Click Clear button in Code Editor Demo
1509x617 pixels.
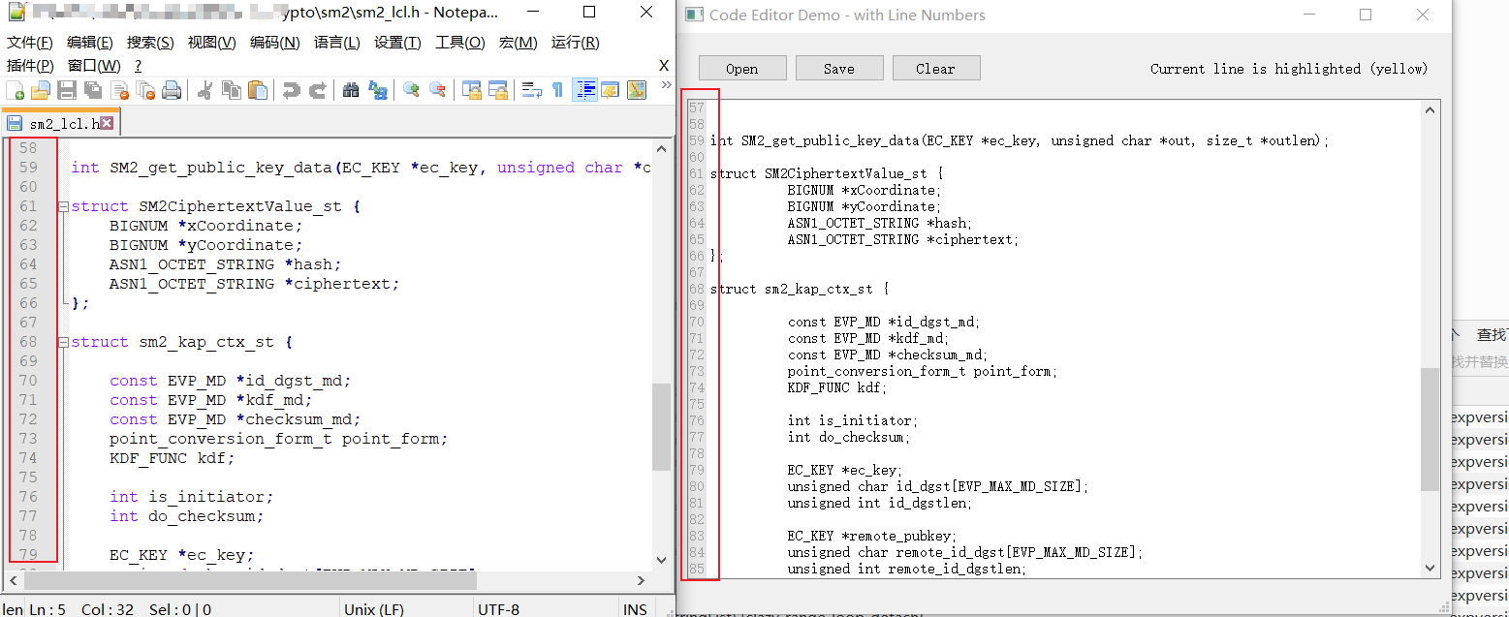pyautogui.click(x=935, y=68)
